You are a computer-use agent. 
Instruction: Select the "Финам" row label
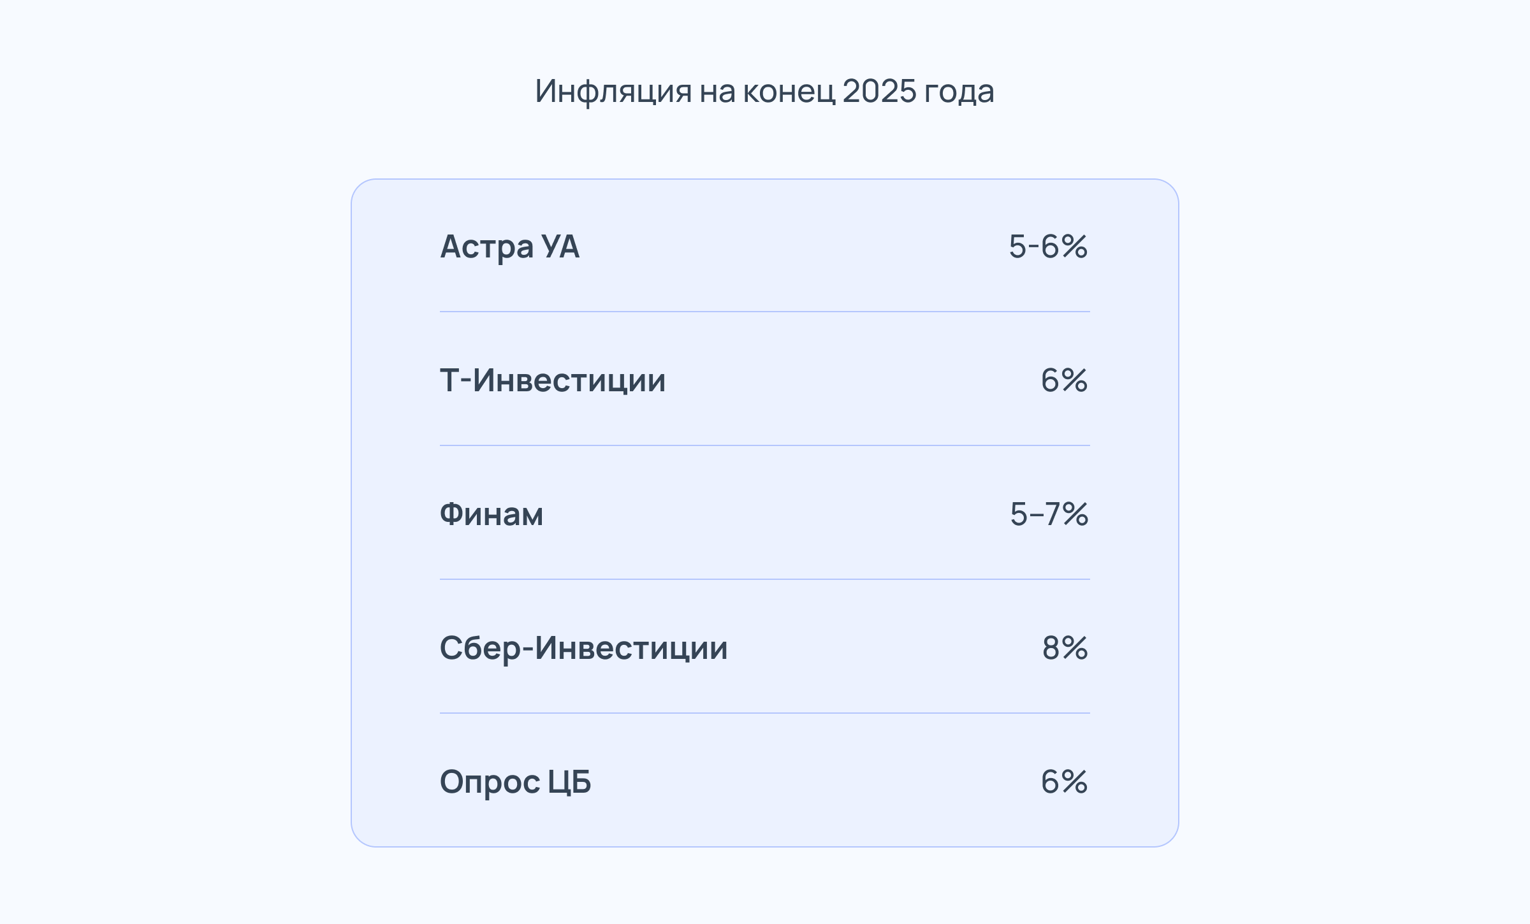click(x=492, y=514)
